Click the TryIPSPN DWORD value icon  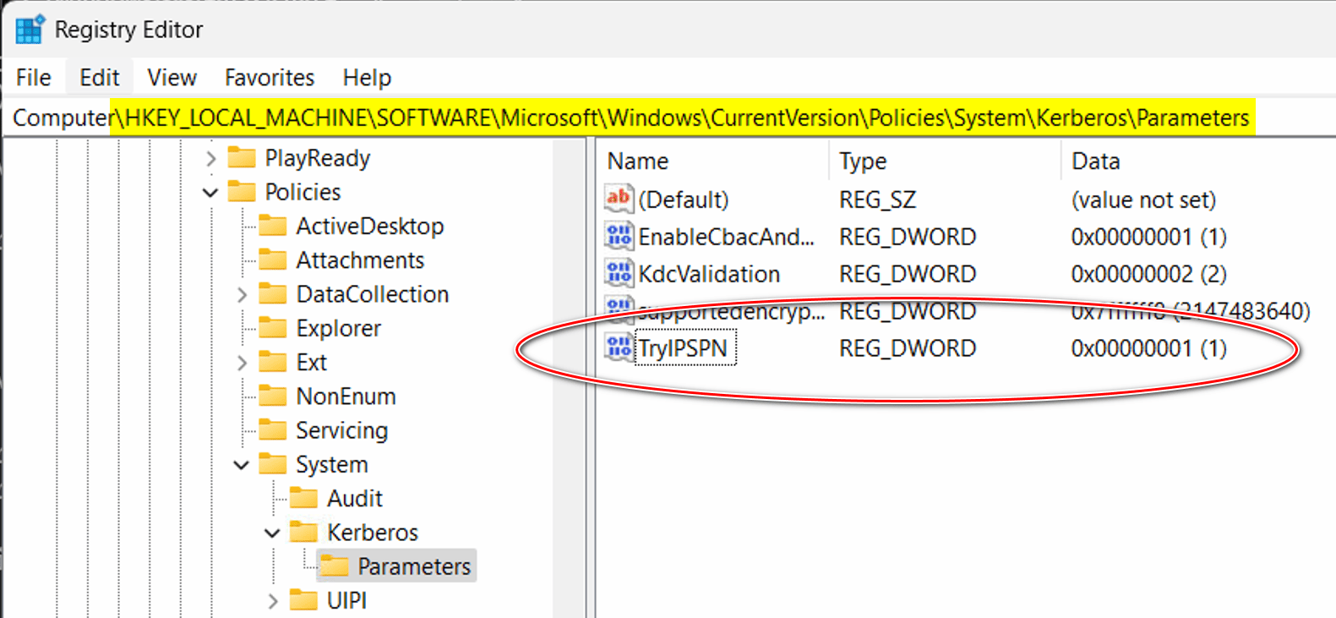coord(619,347)
